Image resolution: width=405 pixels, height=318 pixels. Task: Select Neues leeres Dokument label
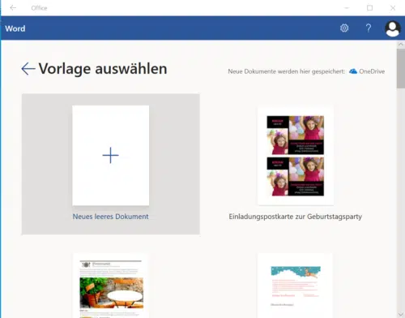click(x=110, y=217)
